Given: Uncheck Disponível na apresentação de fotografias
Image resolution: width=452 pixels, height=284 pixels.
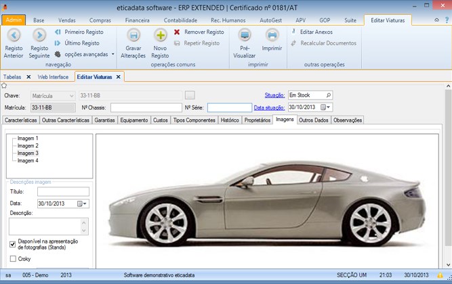Looking at the screenshot, I should [x=13, y=243].
